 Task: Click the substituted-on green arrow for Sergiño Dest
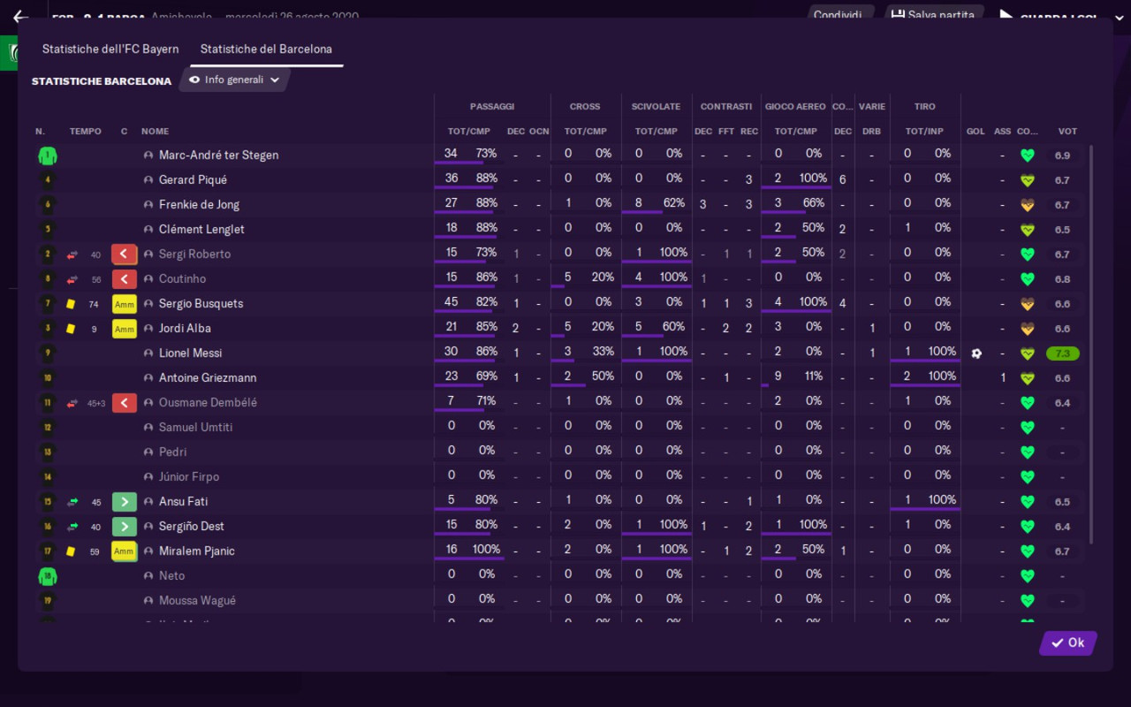click(x=125, y=527)
